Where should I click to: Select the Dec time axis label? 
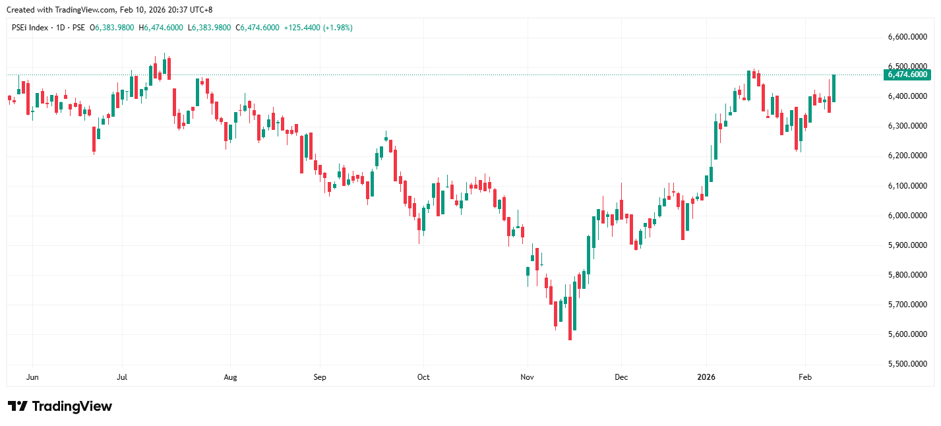pyautogui.click(x=621, y=377)
